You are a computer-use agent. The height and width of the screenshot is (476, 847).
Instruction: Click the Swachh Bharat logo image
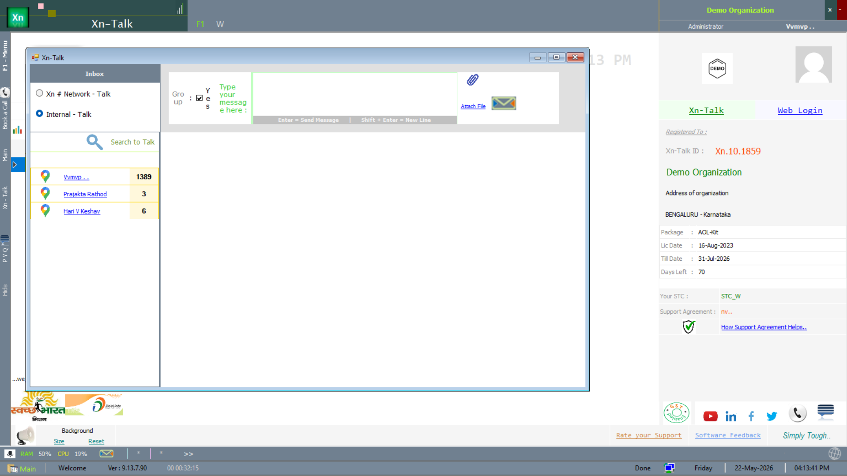pos(38,407)
